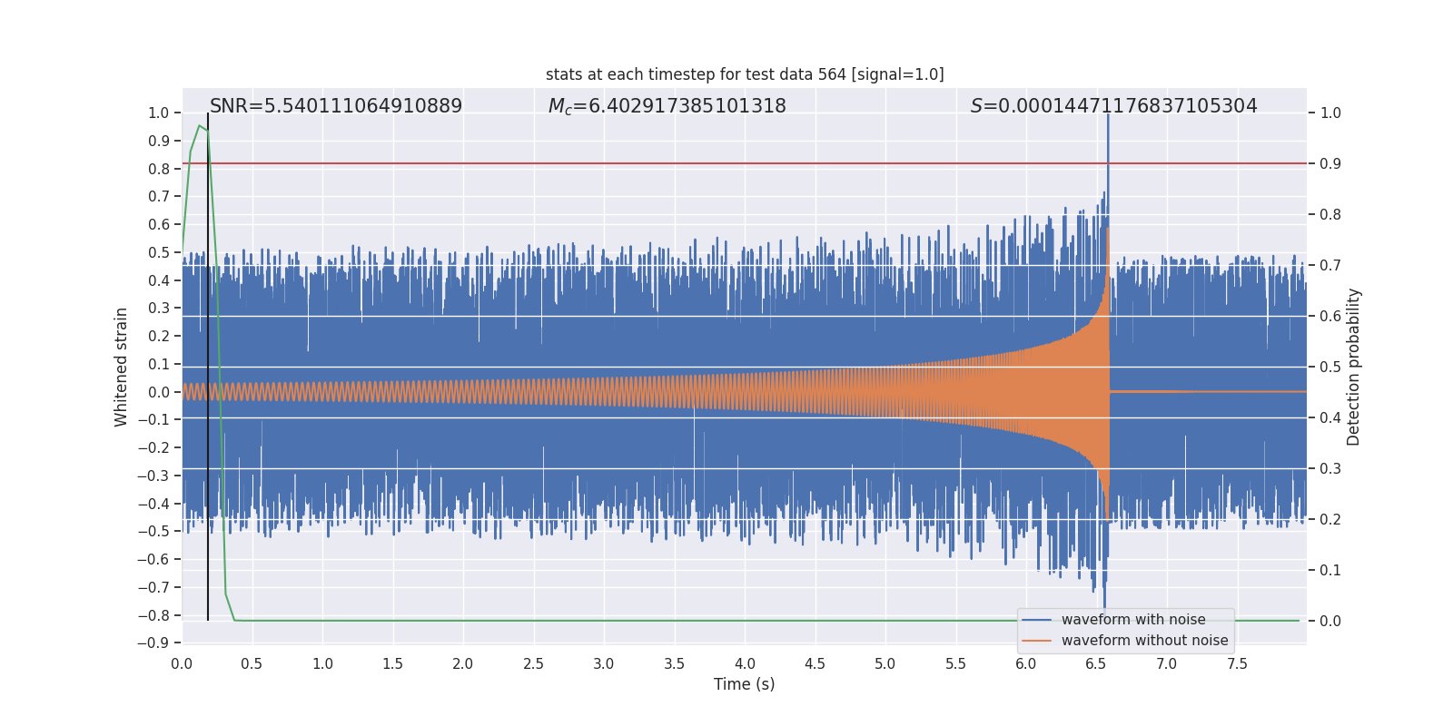Click the 1.0 tick on the left axis
The width and height of the screenshot is (1453, 726).
pyautogui.click(x=158, y=113)
